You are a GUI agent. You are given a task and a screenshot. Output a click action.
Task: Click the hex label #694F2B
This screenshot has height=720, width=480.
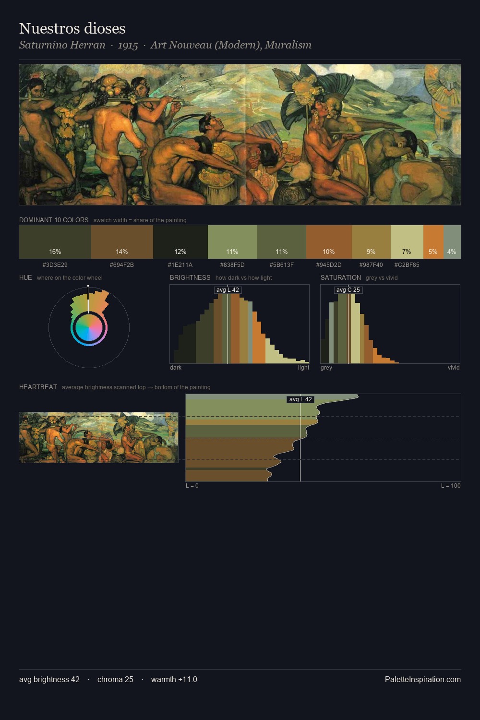click(x=122, y=265)
